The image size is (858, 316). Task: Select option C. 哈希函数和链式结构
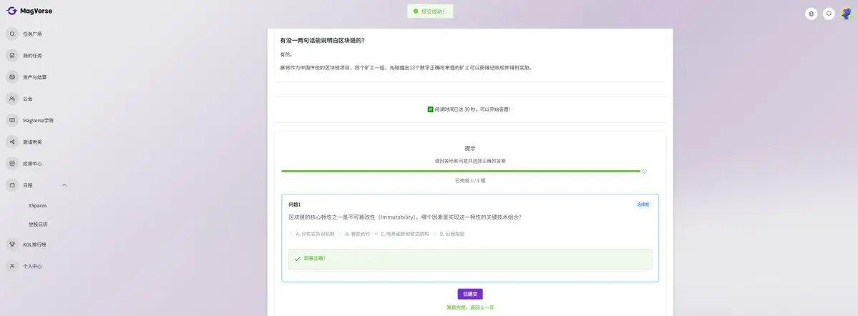pos(401,234)
